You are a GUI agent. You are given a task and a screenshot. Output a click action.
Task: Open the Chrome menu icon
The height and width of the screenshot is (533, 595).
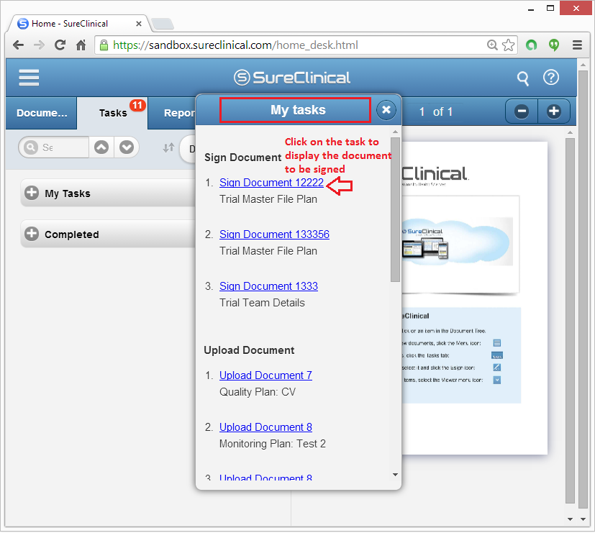(577, 45)
